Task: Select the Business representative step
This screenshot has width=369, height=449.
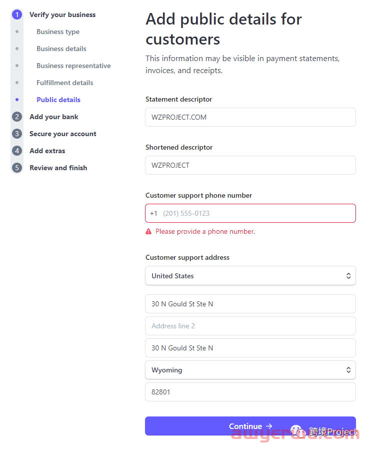Action: point(73,66)
